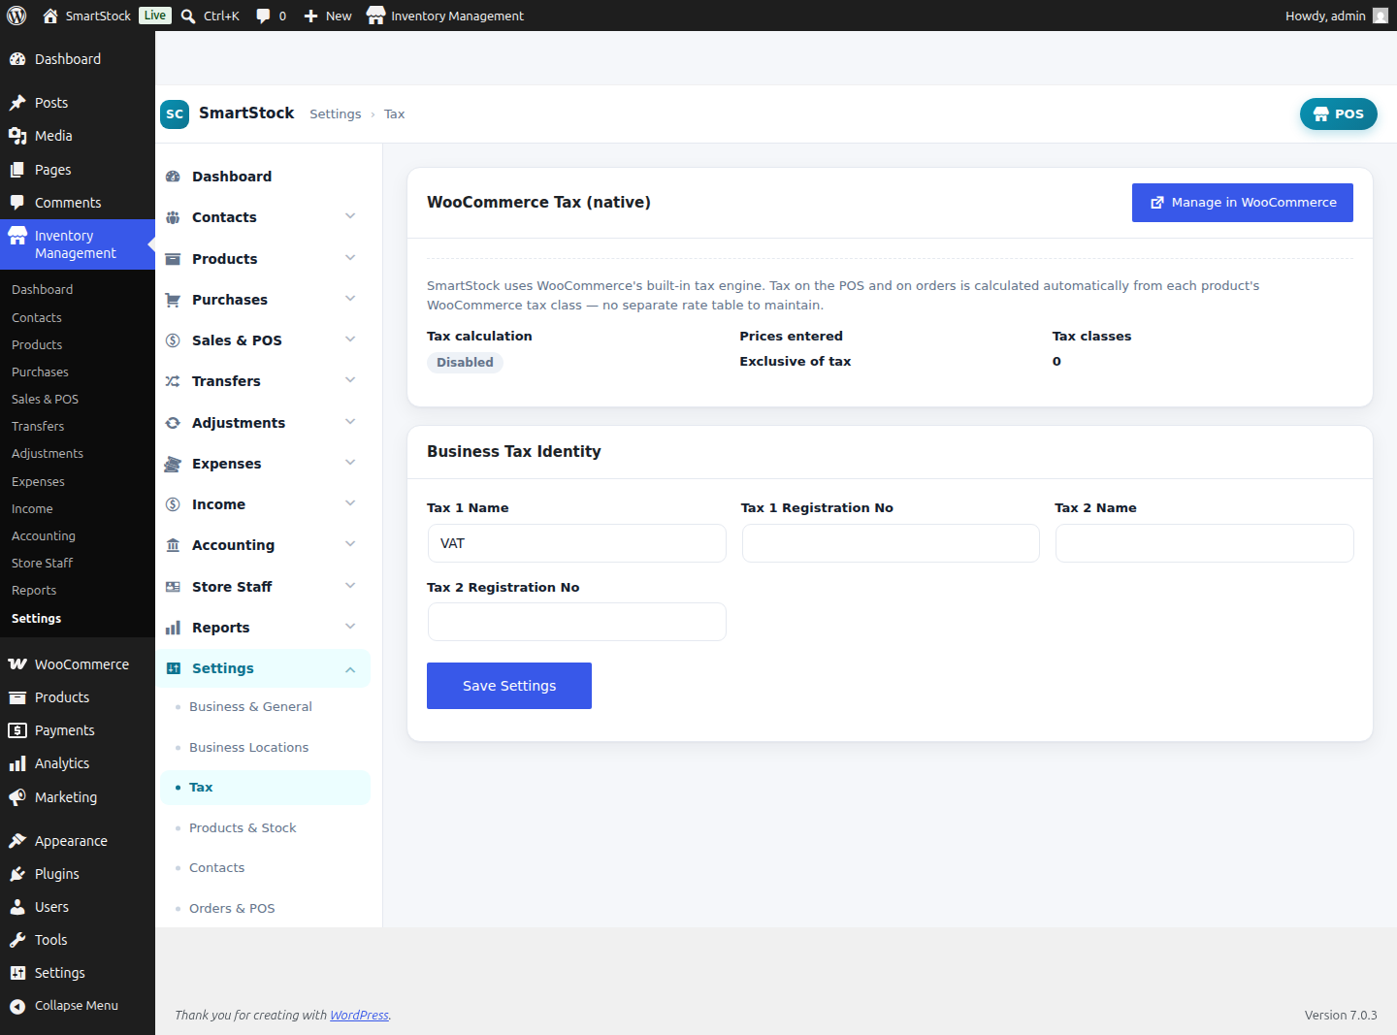Follow the WordPress footer link
1397x1035 pixels.
359,1016
